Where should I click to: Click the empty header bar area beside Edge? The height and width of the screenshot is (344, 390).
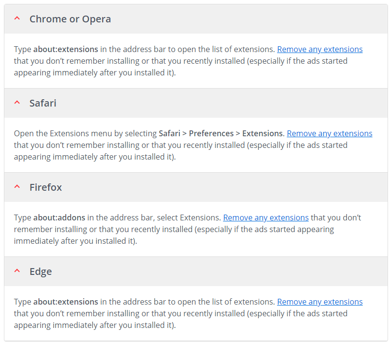pos(219,272)
